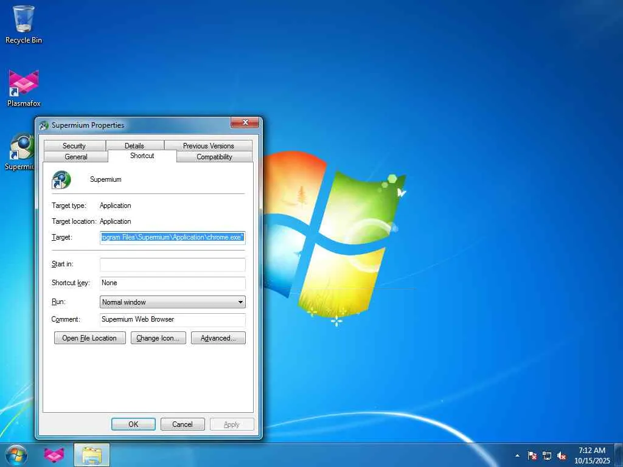Image resolution: width=623 pixels, height=467 pixels.
Task: Confirm the dialog with OK
Action: pos(133,424)
